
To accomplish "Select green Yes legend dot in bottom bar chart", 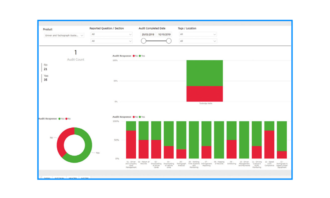I will click(140, 117).
